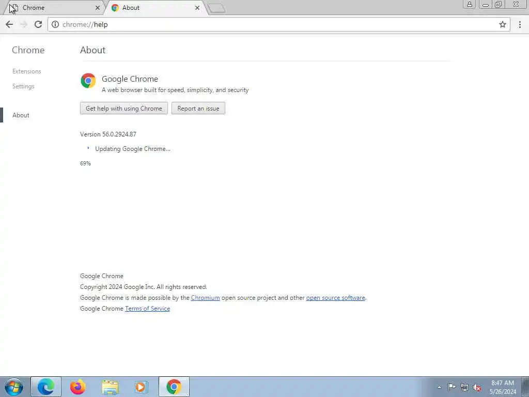This screenshot has height=397, width=529.
Task: Click the muted volume tray icon
Action: 477,387
